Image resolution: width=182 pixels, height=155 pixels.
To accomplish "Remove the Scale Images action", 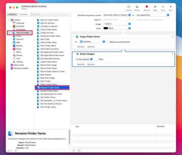I will [172, 54].
